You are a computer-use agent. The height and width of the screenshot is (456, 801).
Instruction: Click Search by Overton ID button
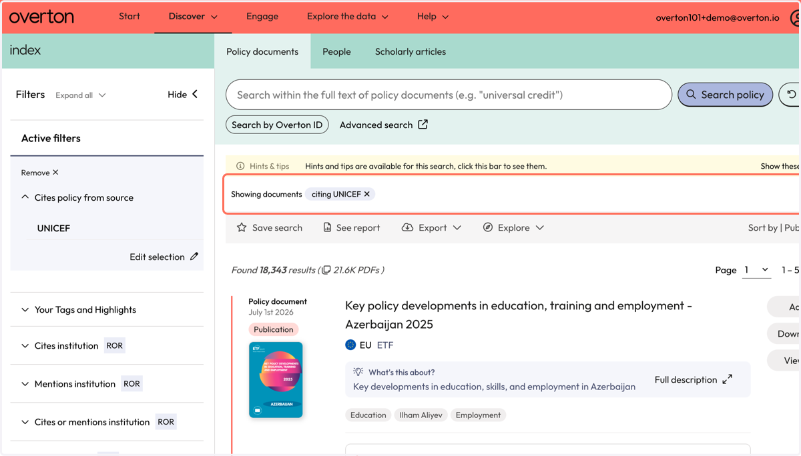[x=277, y=125]
